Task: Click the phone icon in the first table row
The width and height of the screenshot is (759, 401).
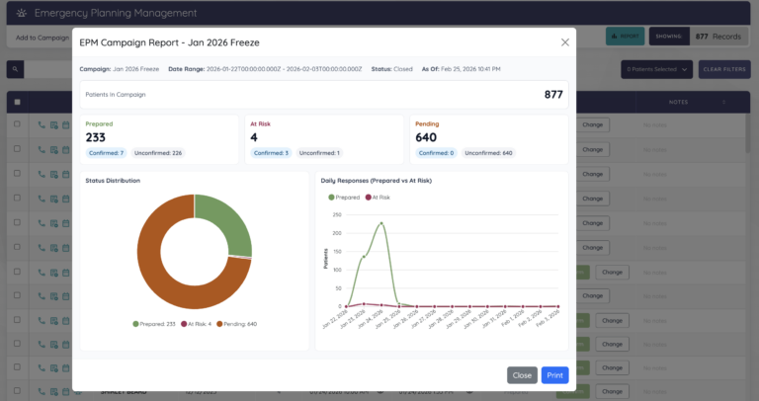Action: (42, 125)
